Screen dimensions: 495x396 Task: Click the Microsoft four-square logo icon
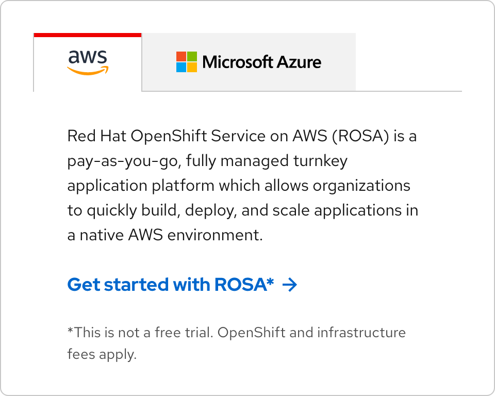(187, 62)
